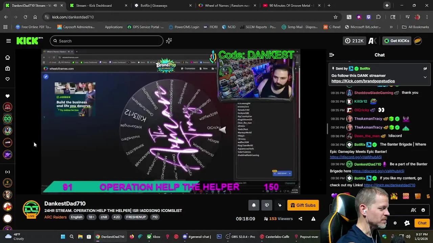Reload the page
433x243 pixels.
(x=25, y=17)
